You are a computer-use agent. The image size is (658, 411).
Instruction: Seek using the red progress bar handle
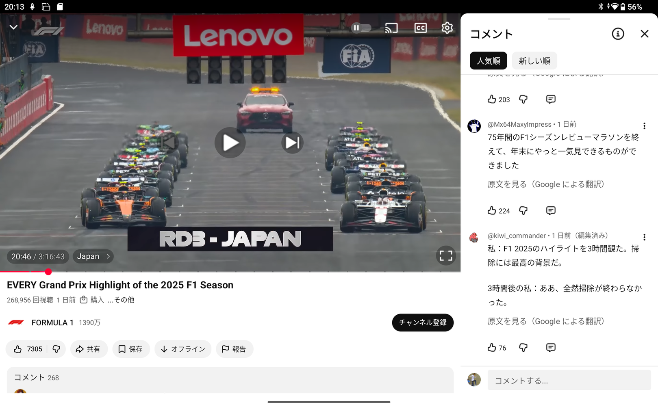point(48,272)
